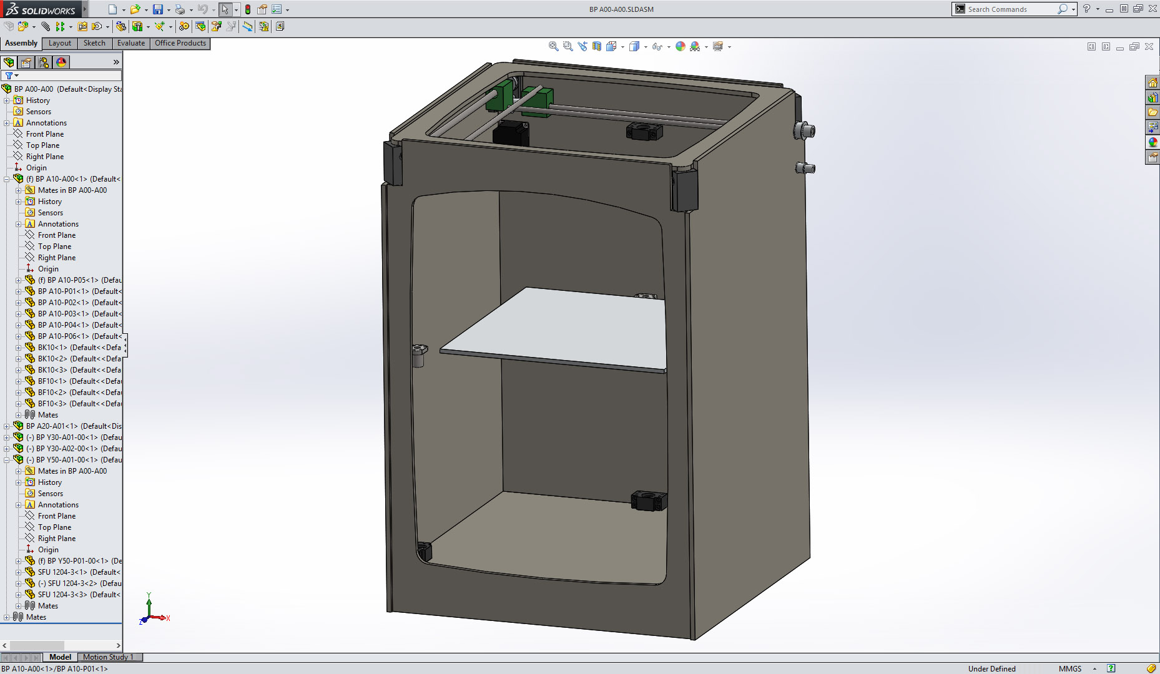
Task: Click the Move Component icon
Action: pyautogui.click(x=97, y=26)
